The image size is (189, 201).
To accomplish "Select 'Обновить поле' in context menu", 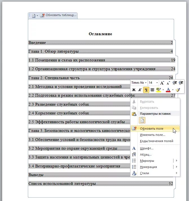I will point(155,129).
